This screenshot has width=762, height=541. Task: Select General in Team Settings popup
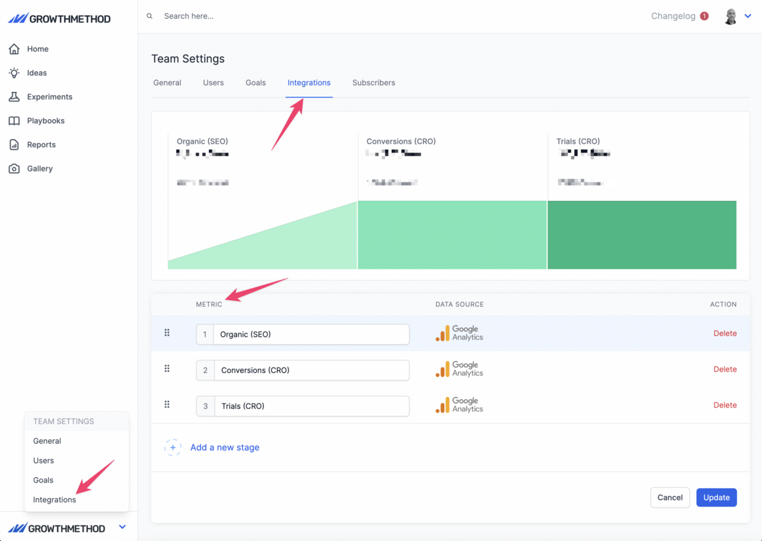[47, 441]
